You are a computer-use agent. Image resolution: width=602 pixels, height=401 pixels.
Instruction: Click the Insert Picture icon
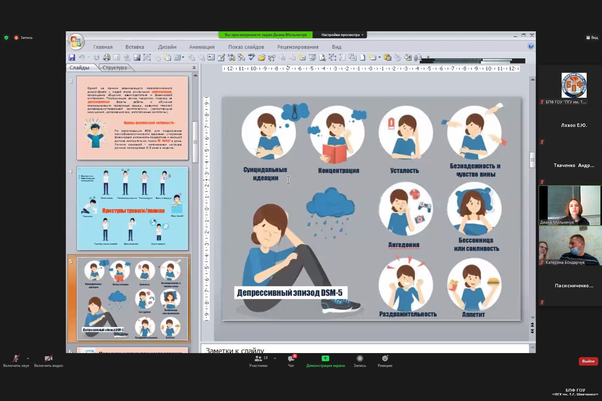pos(137,57)
